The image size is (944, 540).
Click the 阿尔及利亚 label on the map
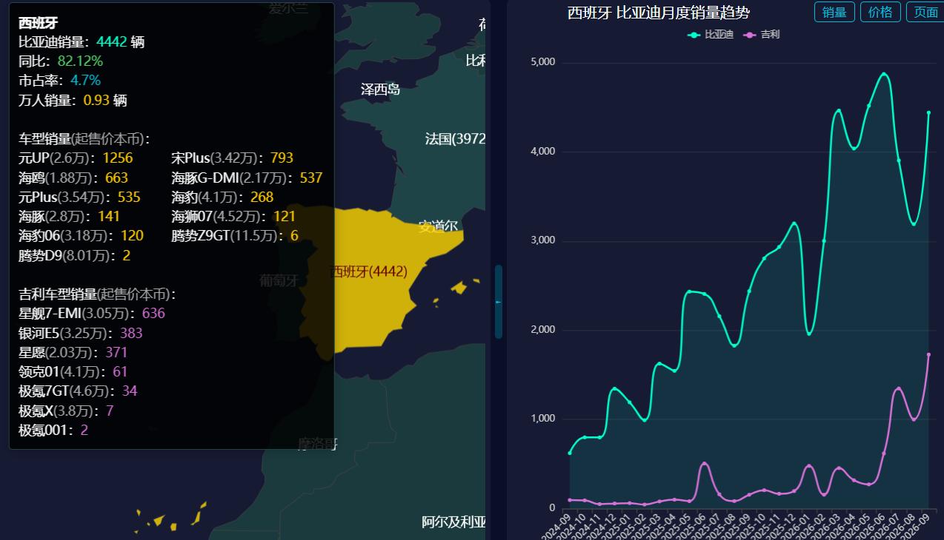pos(453,522)
